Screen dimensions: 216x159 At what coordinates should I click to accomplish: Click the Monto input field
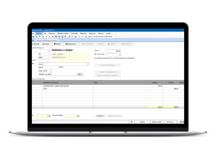(x=113, y=51)
